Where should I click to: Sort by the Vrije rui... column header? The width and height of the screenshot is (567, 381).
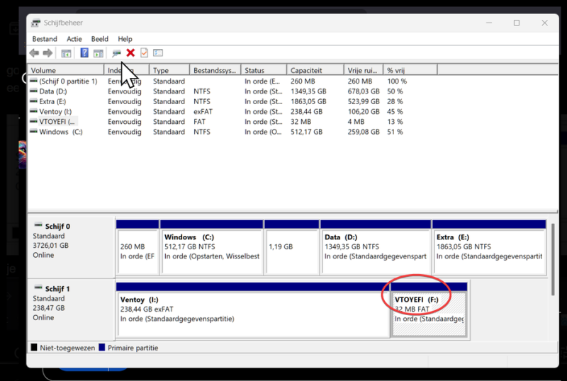click(x=364, y=70)
